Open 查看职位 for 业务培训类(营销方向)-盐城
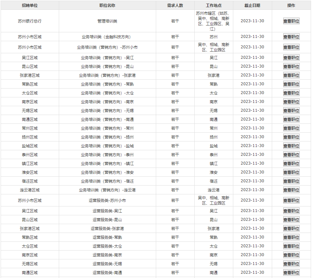Screen dimensions: 312x278 coord(291,146)
